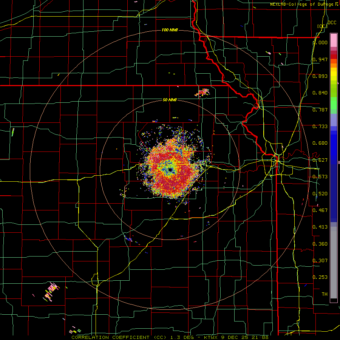Select the 0.307 legend value
Viewport: 340px width, 340px height.
point(320,260)
